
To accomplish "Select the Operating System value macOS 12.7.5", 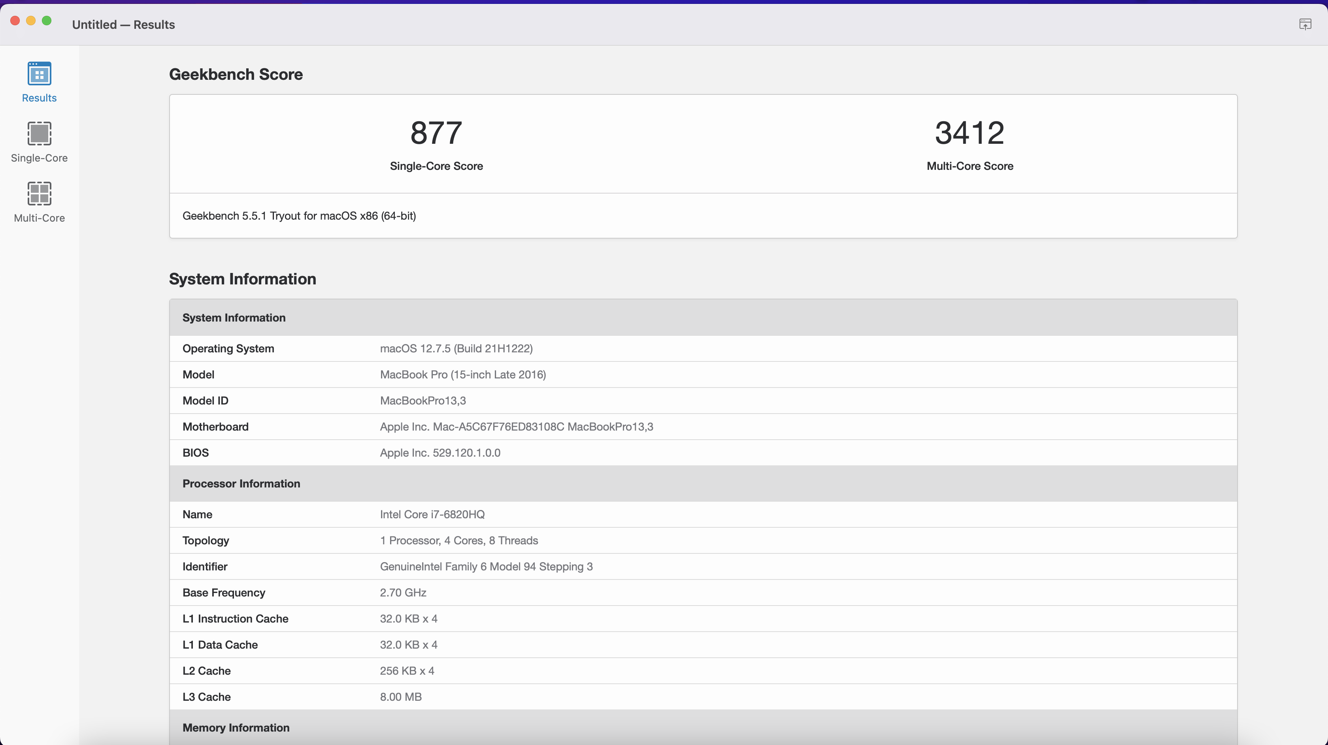I will pos(456,349).
